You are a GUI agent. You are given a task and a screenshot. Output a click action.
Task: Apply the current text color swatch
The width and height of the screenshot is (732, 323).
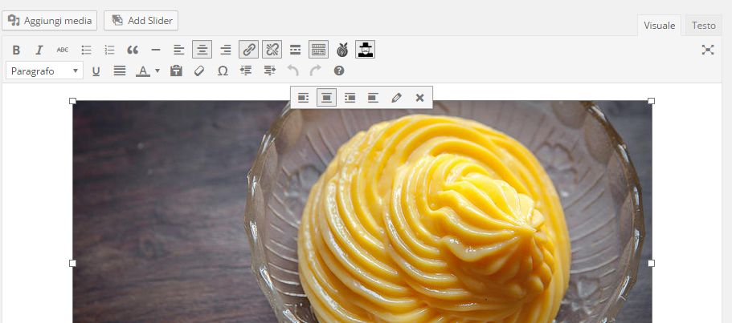[x=142, y=71]
